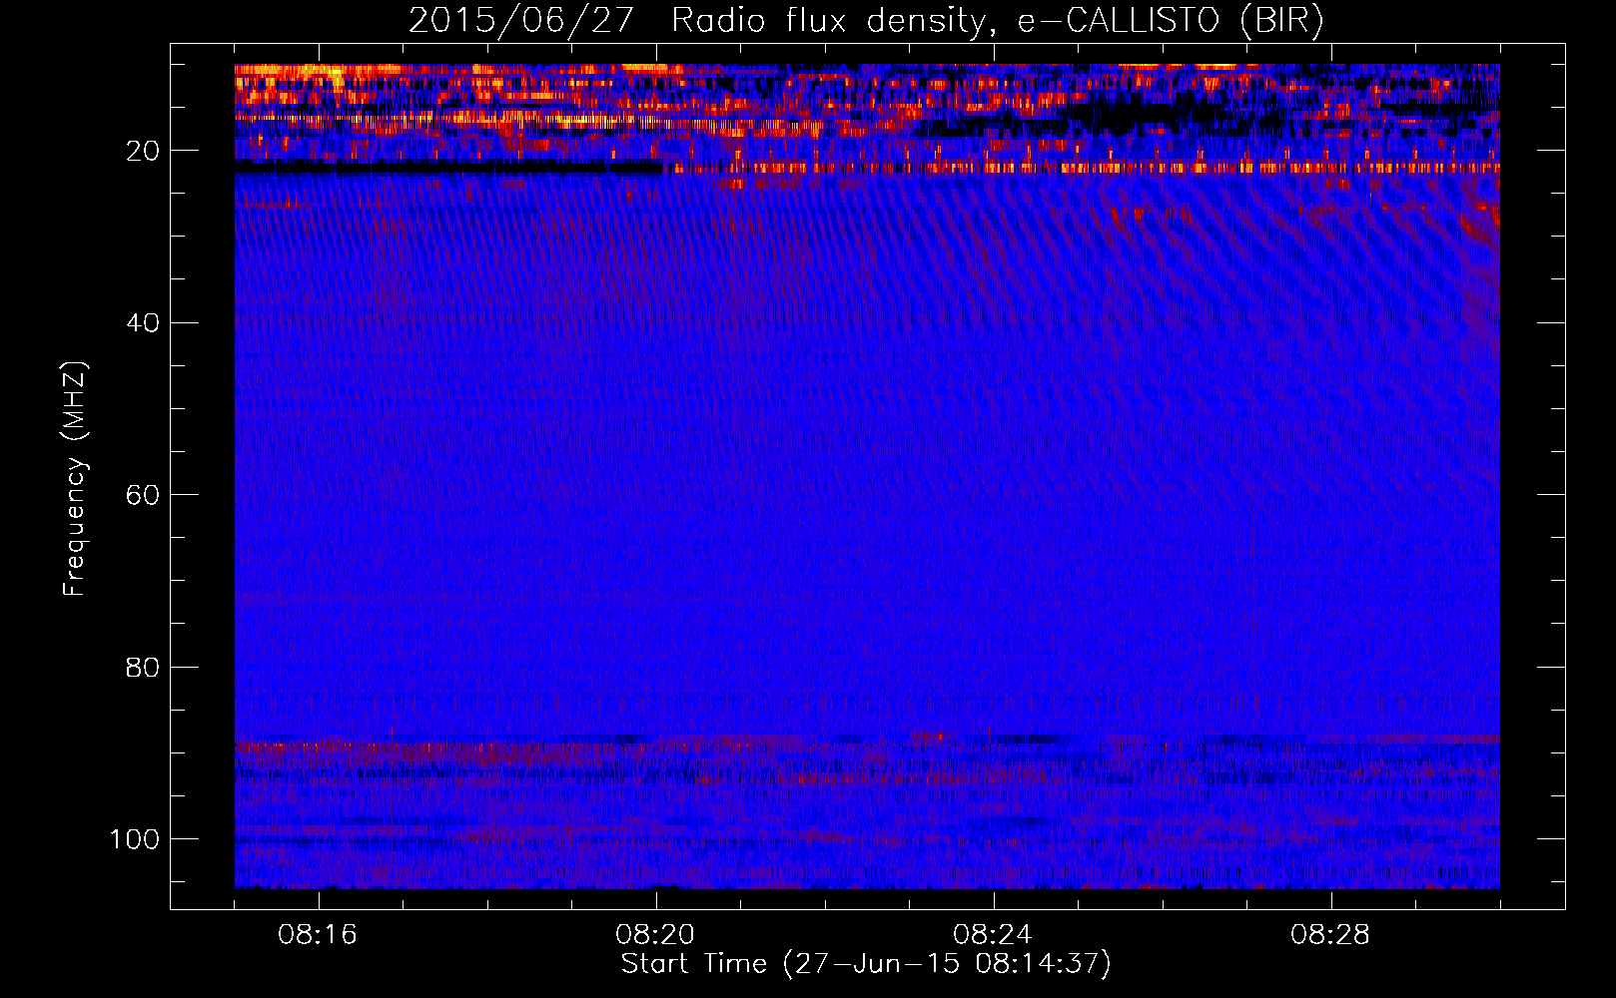
Task: Click the 08:24 time tick label
Action: [x=993, y=935]
